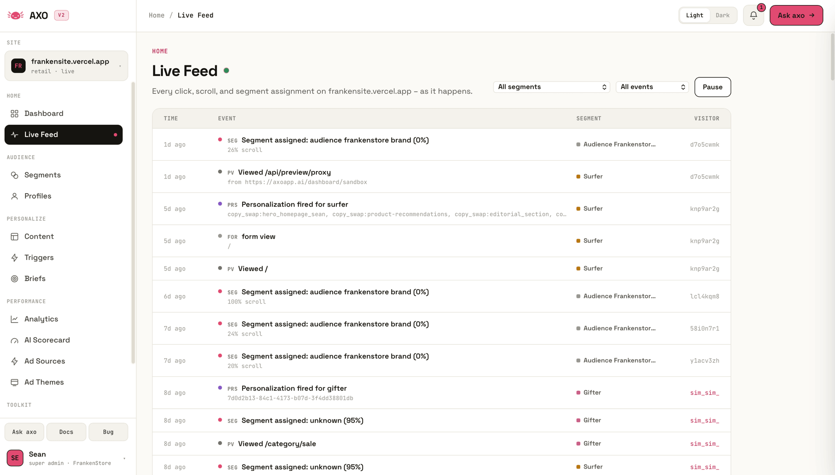The height and width of the screenshot is (475, 835).
Task: Click the AXO axolotl logo icon
Action: pos(16,15)
